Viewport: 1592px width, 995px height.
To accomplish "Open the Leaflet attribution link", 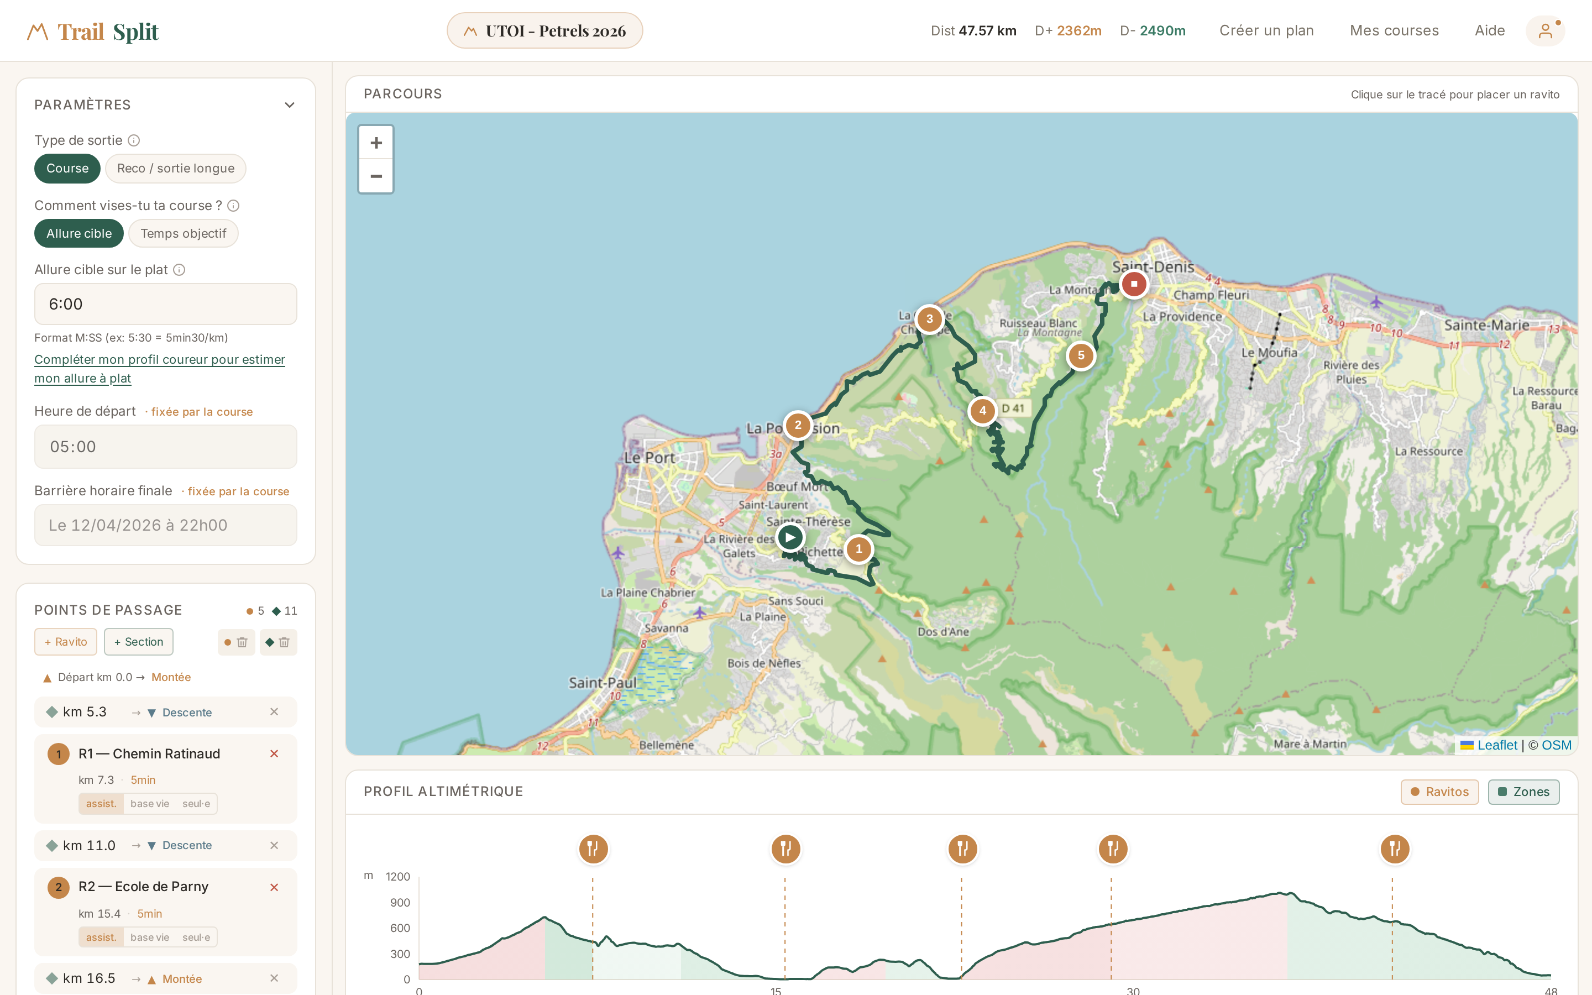I will tap(1497, 746).
